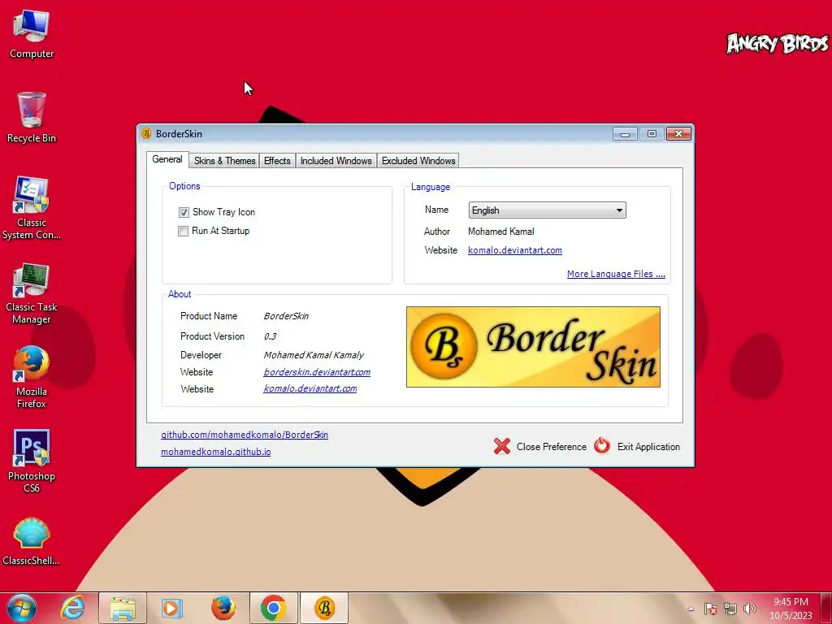Open the Effects tab

(x=277, y=161)
